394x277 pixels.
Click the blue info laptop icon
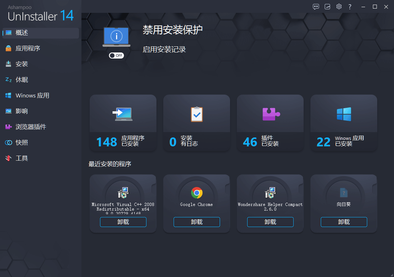click(x=116, y=37)
